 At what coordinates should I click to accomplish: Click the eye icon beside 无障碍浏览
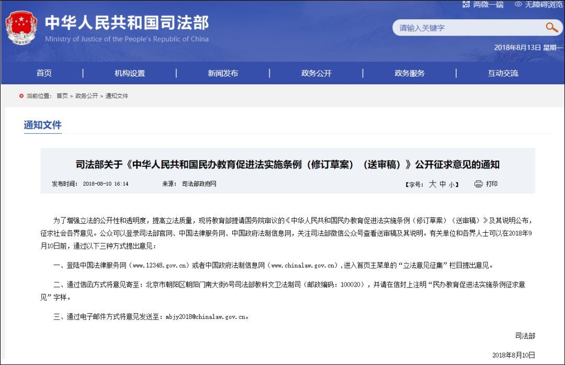(x=518, y=5)
